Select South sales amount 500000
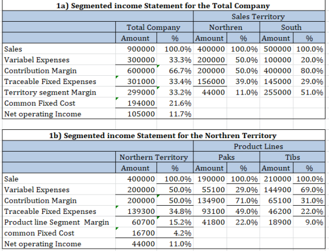The height and width of the screenshot is (251, 329). (277, 49)
